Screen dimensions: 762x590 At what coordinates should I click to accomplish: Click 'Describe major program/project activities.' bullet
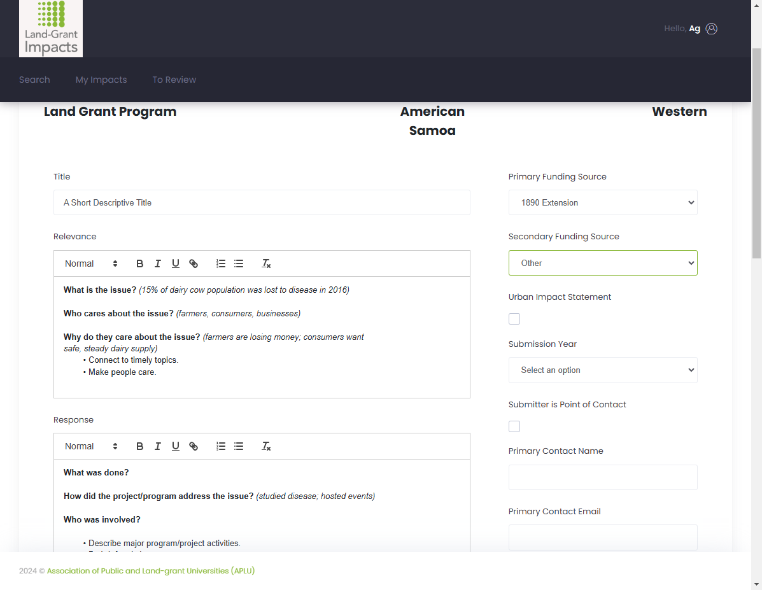[164, 544]
